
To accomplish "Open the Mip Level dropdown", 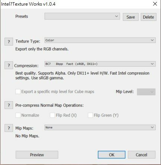I will point(146,92).
